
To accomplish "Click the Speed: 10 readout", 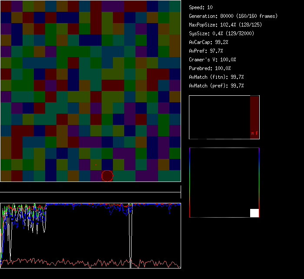I will pos(201,7).
